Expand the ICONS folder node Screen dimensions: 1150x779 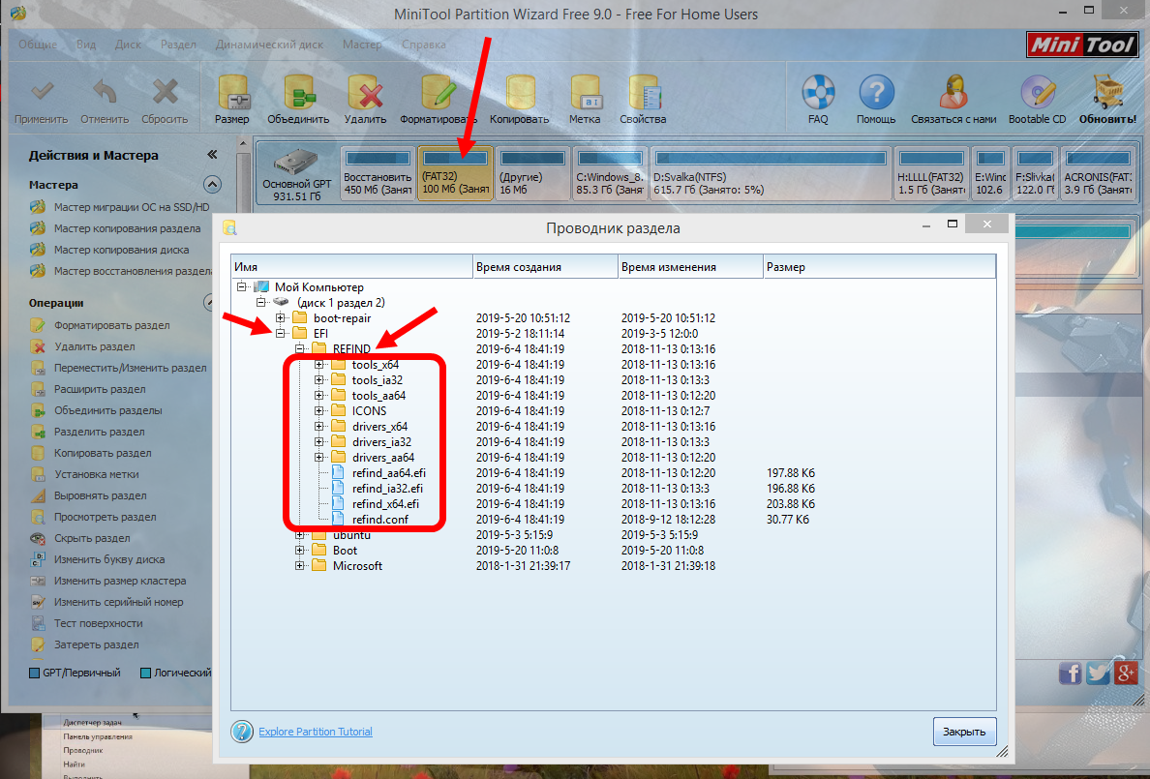click(x=319, y=410)
